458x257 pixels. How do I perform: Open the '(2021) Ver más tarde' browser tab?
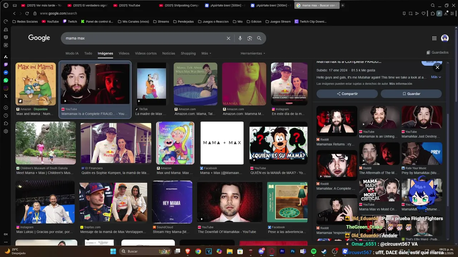point(42,5)
